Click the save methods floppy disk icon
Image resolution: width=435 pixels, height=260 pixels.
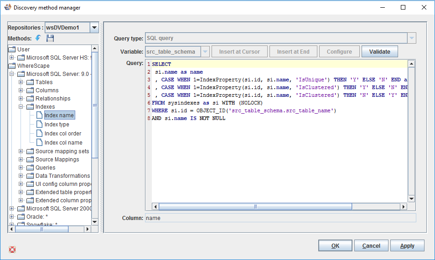pos(50,38)
